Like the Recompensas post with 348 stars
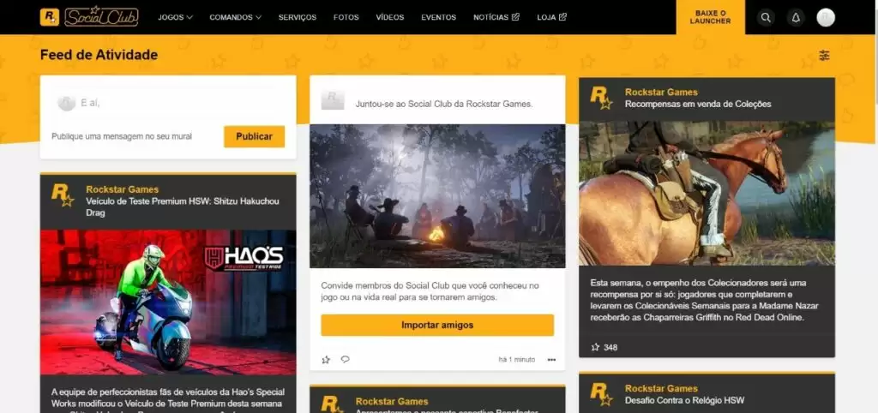The height and width of the screenshot is (413, 878). point(595,347)
